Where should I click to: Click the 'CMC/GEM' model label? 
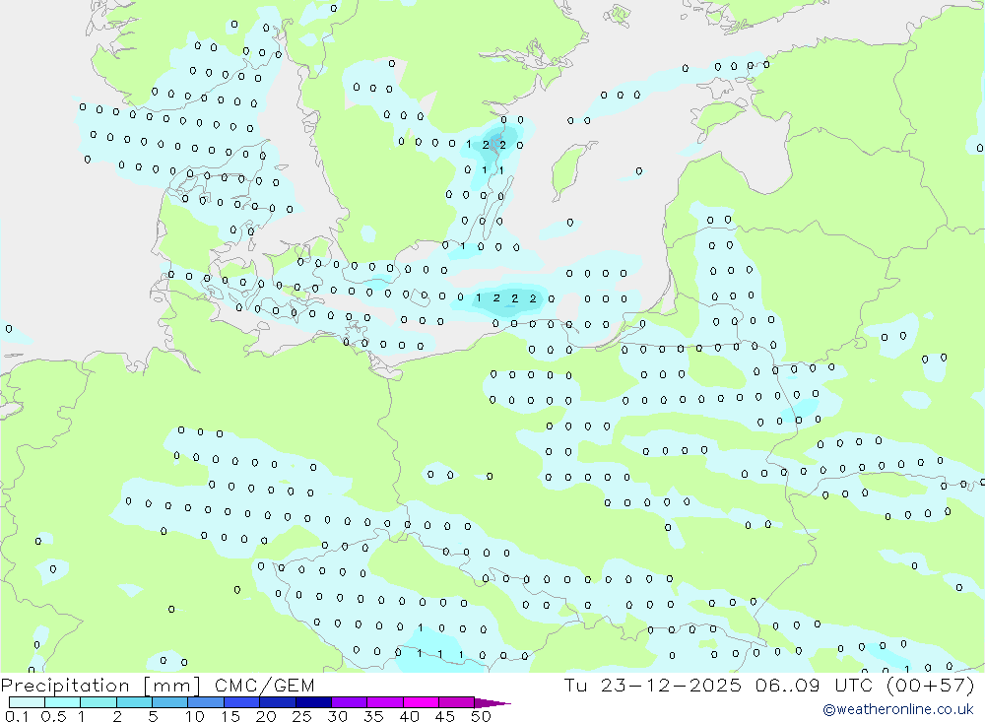[x=264, y=686]
